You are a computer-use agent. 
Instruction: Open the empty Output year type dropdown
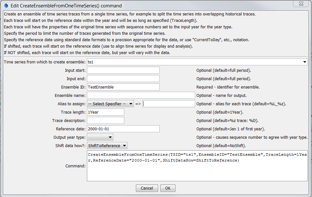(100, 137)
